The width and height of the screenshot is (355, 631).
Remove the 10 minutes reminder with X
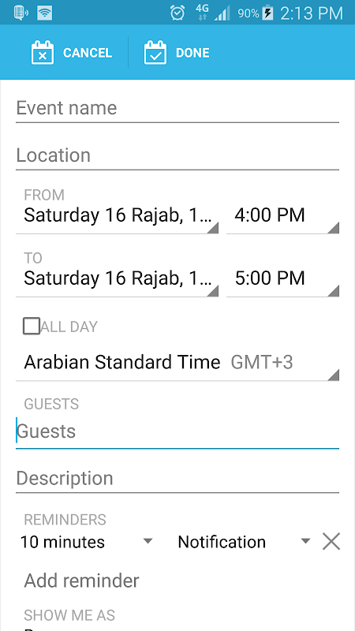click(x=331, y=541)
